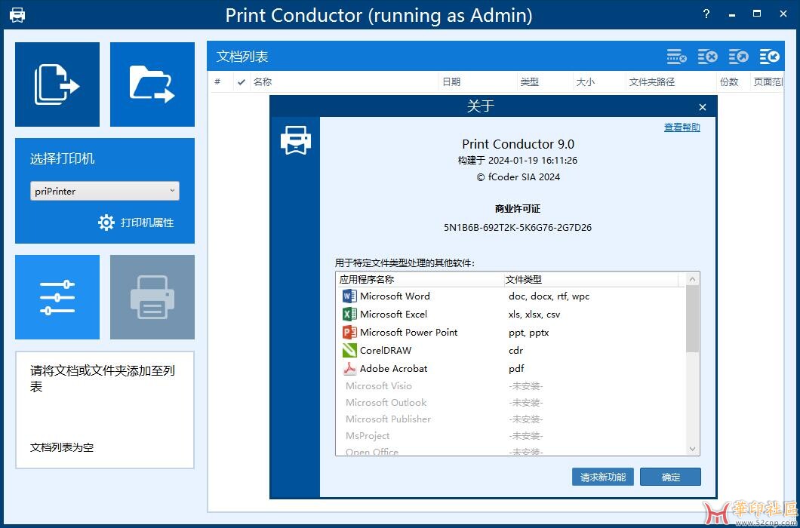Toggle the checkmark column header

tap(242, 81)
